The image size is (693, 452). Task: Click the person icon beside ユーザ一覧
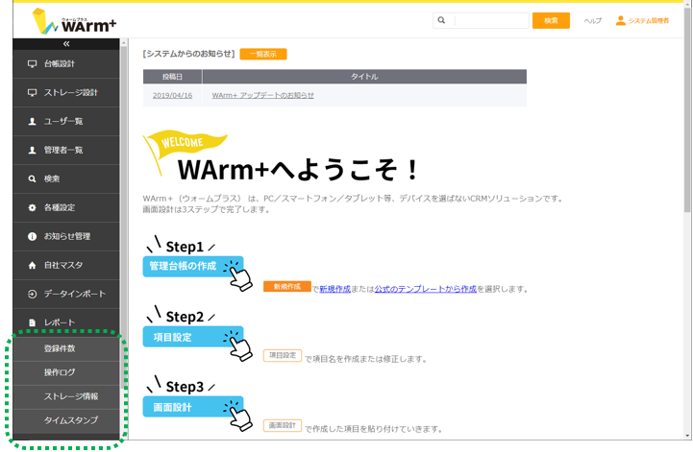[x=33, y=121]
